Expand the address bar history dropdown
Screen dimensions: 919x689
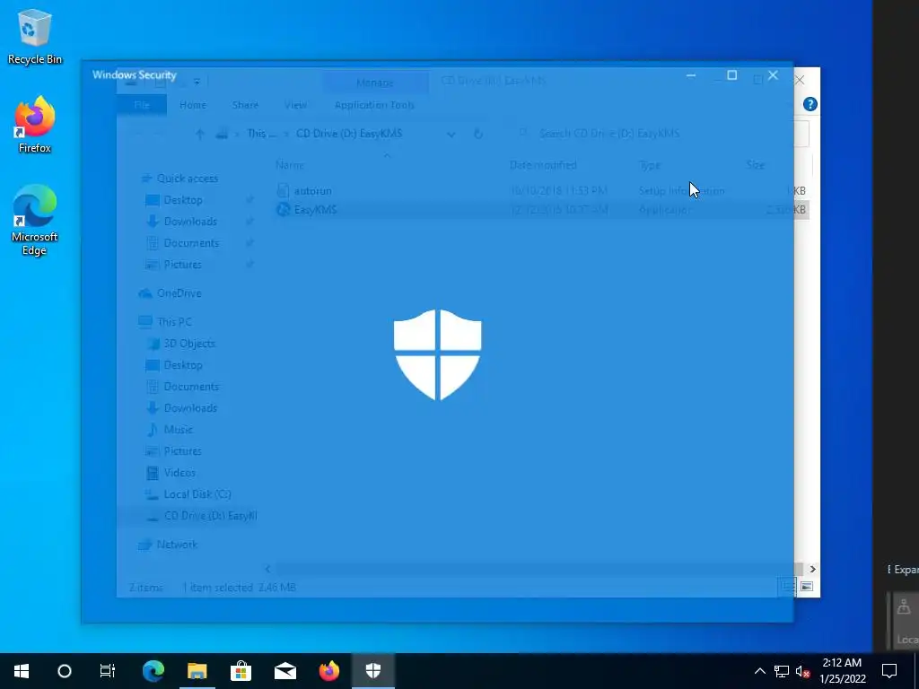point(451,134)
